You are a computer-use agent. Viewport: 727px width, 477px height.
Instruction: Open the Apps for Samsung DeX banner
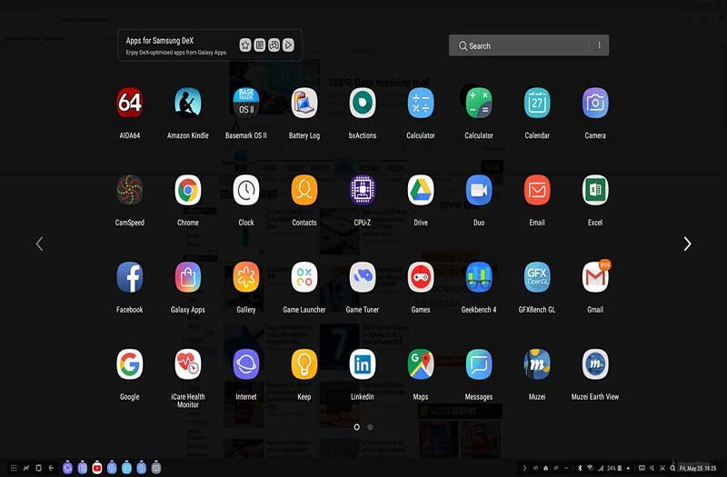click(210, 45)
